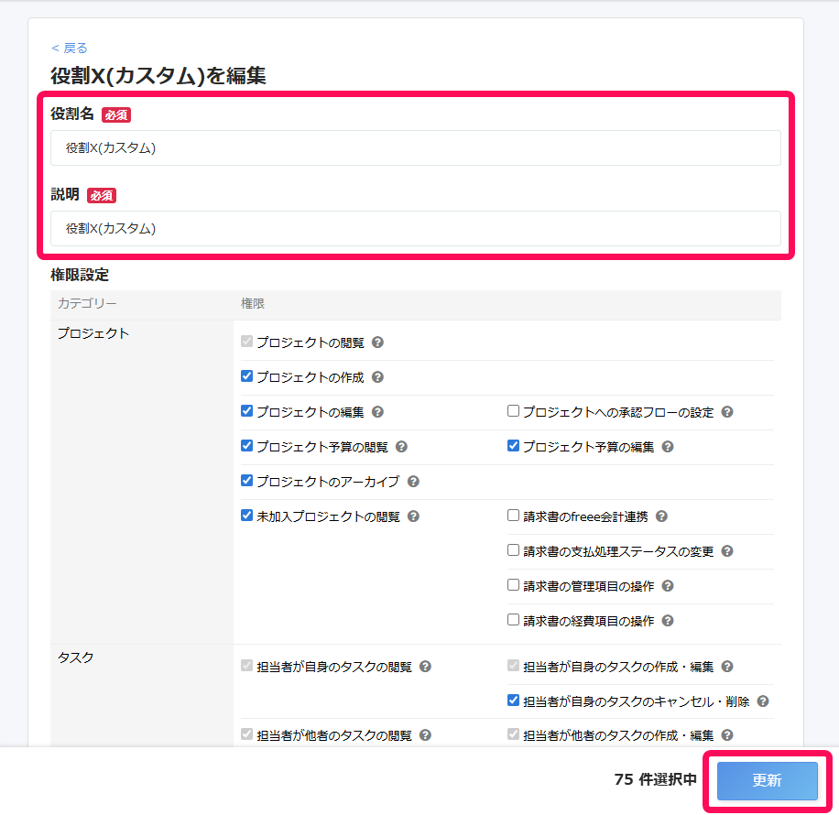The height and width of the screenshot is (815, 839).
Task: Enable プロジェクトへの承認フローの設定 checkbox
Action: click(x=515, y=411)
